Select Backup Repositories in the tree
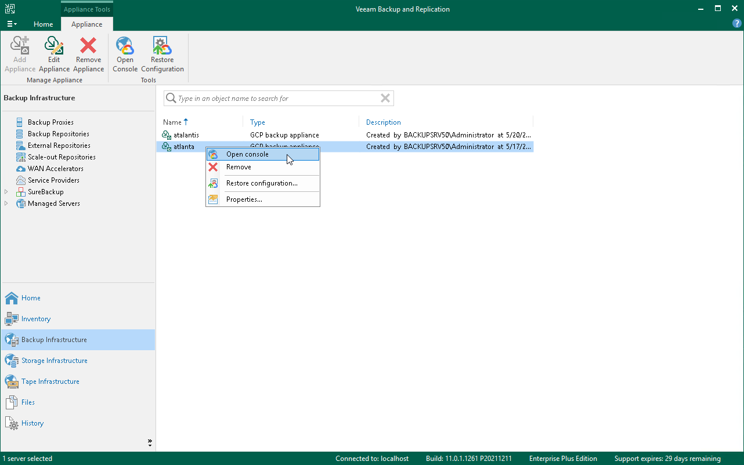 point(59,134)
